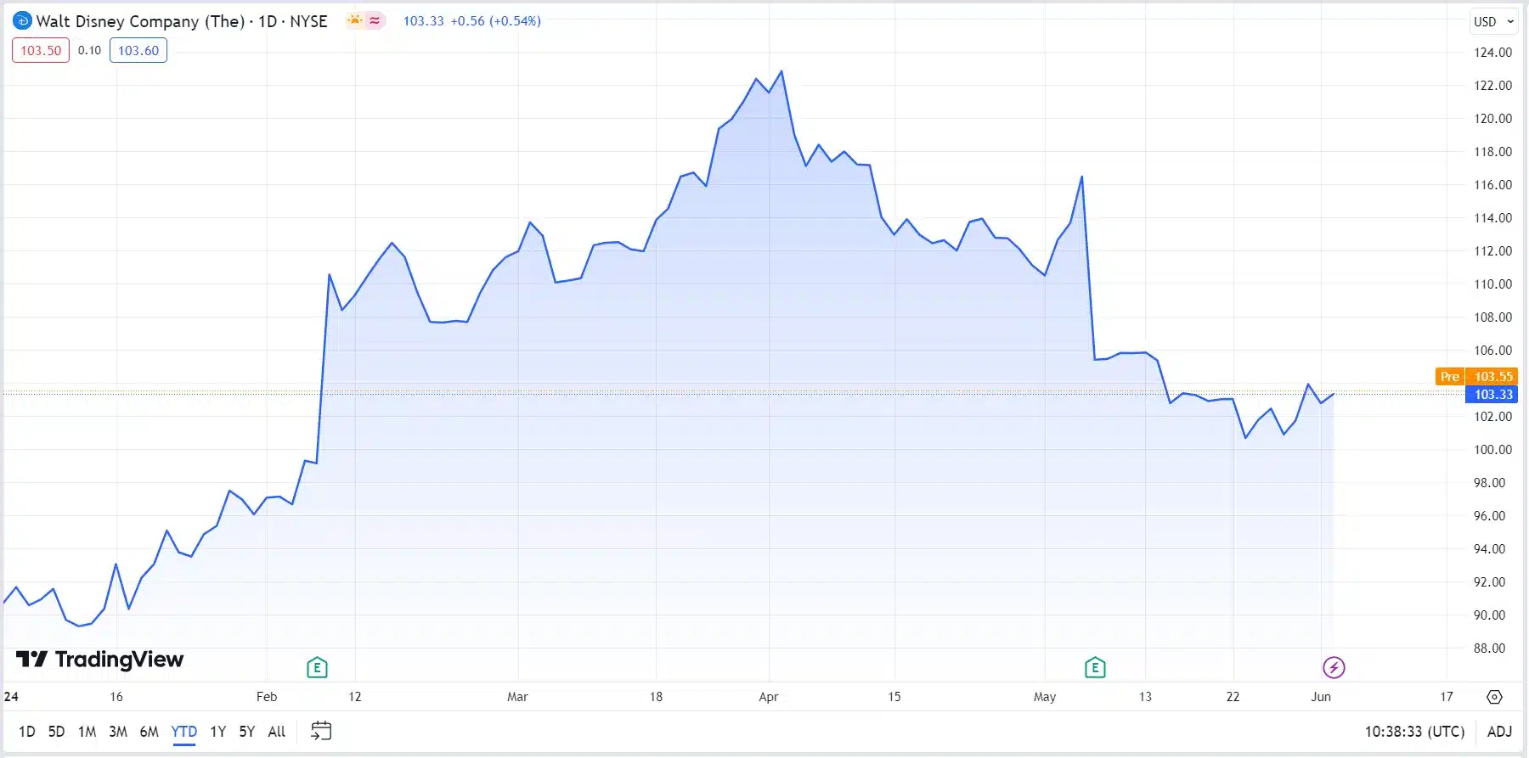Image resolution: width=1529 pixels, height=758 pixels.
Task: Click the 88.00 price axis label
Action: pyautogui.click(x=1489, y=648)
